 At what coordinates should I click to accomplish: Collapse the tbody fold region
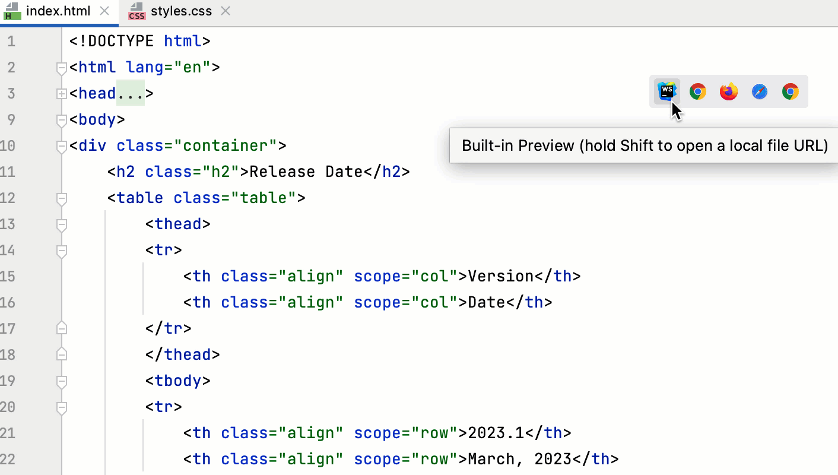coord(61,381)
